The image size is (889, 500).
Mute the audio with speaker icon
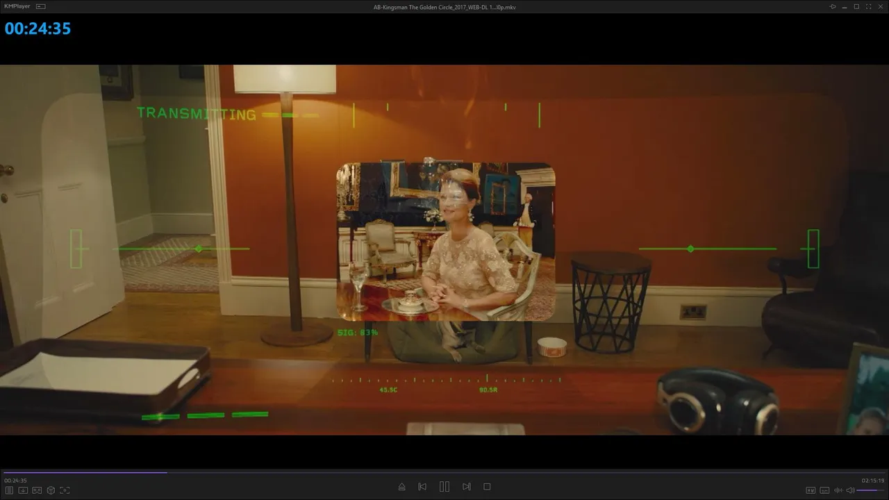850,490
